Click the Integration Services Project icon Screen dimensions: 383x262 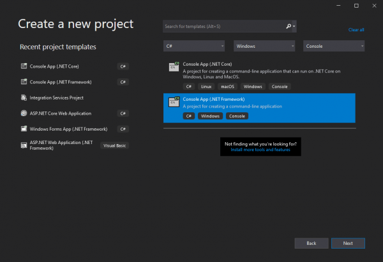[24, 98]
